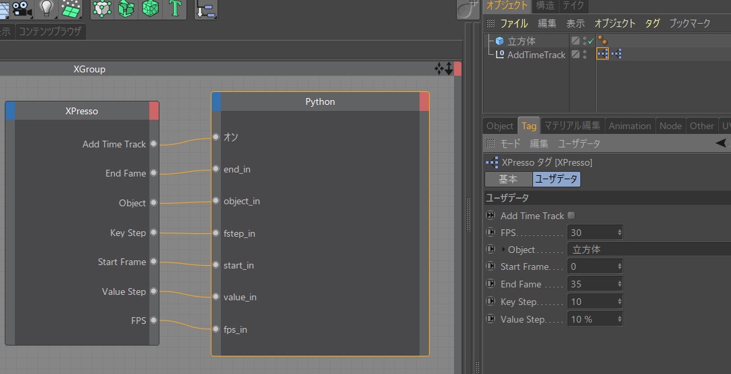Toggle keyframe dot for FPS parameter
The image size is (731, 374).
tap(490, 232)
